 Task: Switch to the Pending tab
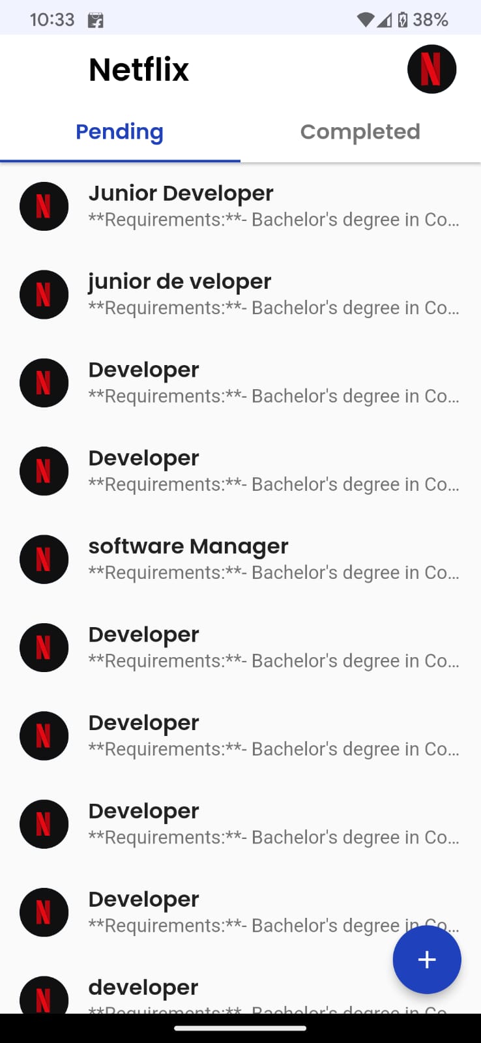(120, 132)
